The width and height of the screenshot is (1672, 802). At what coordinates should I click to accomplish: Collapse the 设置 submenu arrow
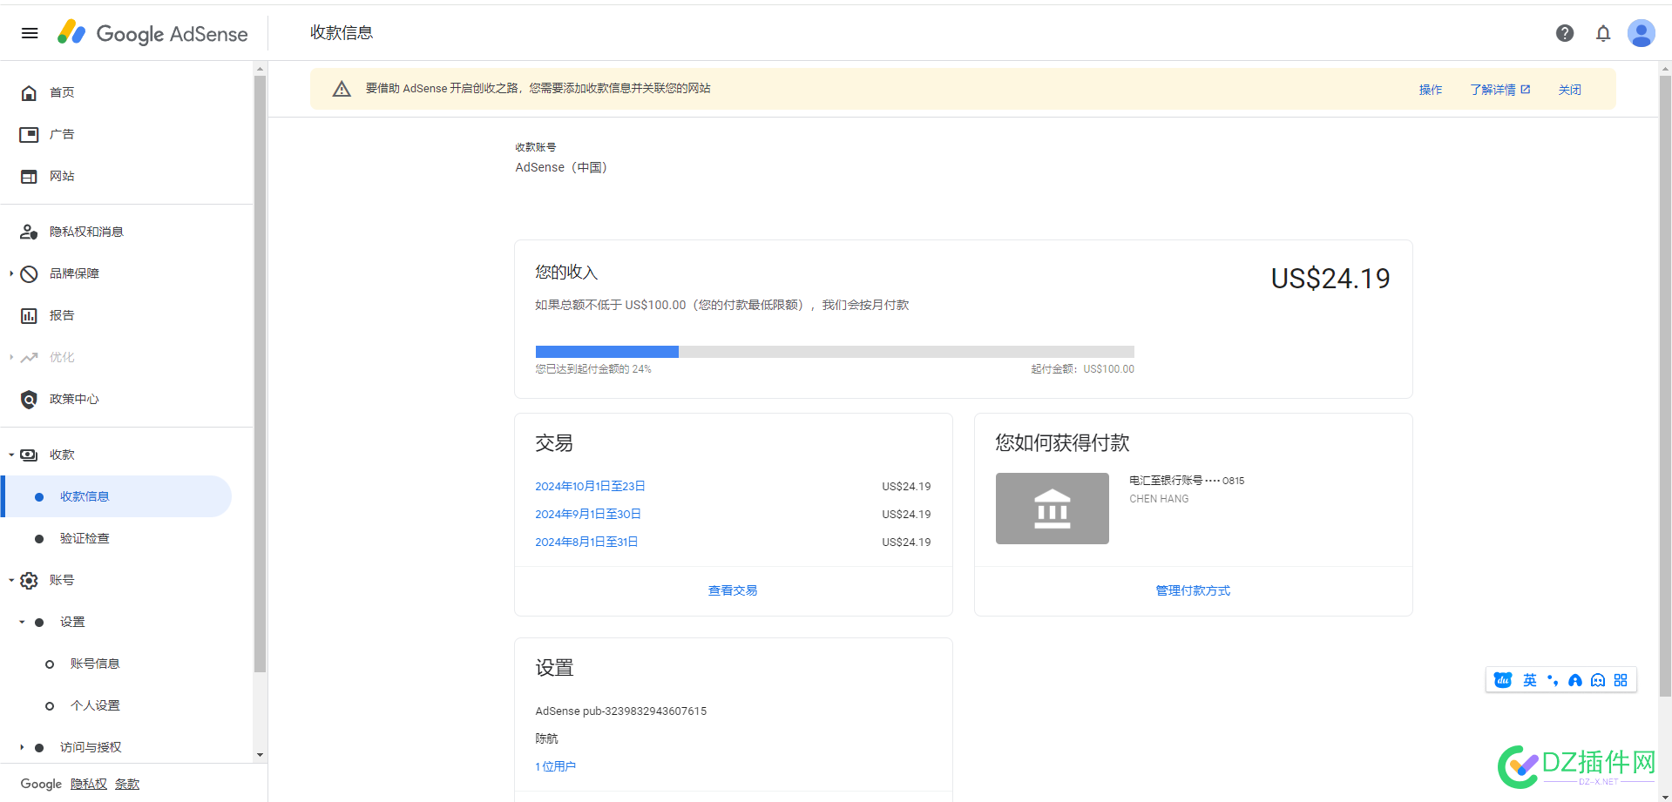22,622
